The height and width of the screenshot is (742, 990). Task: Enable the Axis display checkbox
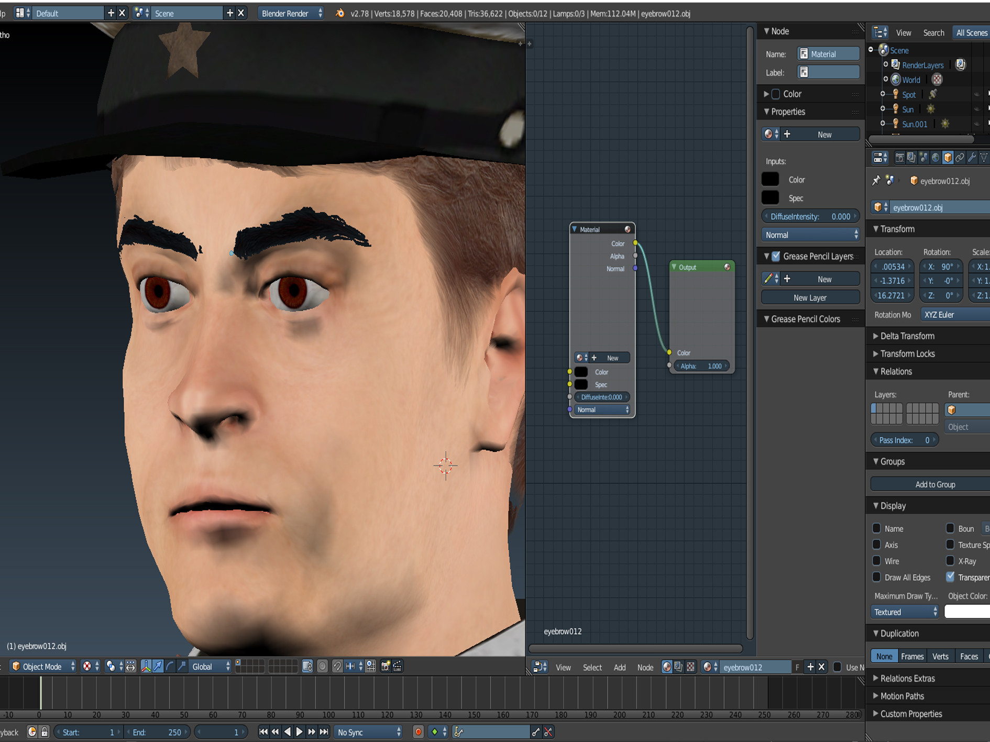coord(876,545)
